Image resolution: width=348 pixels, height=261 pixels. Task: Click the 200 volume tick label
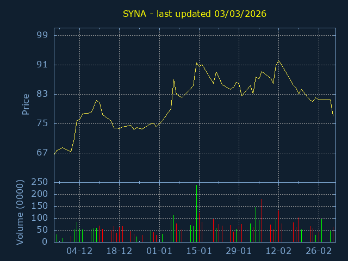coord(39,194)
